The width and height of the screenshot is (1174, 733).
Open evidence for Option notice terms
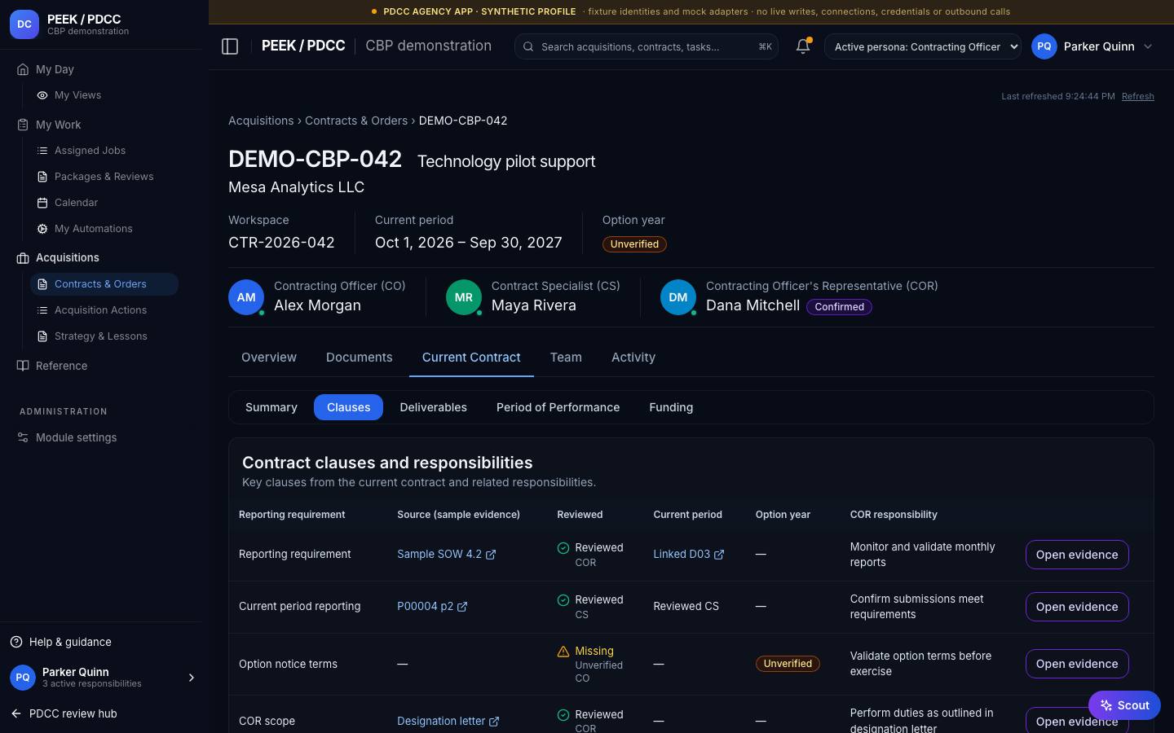(1077, 664)
